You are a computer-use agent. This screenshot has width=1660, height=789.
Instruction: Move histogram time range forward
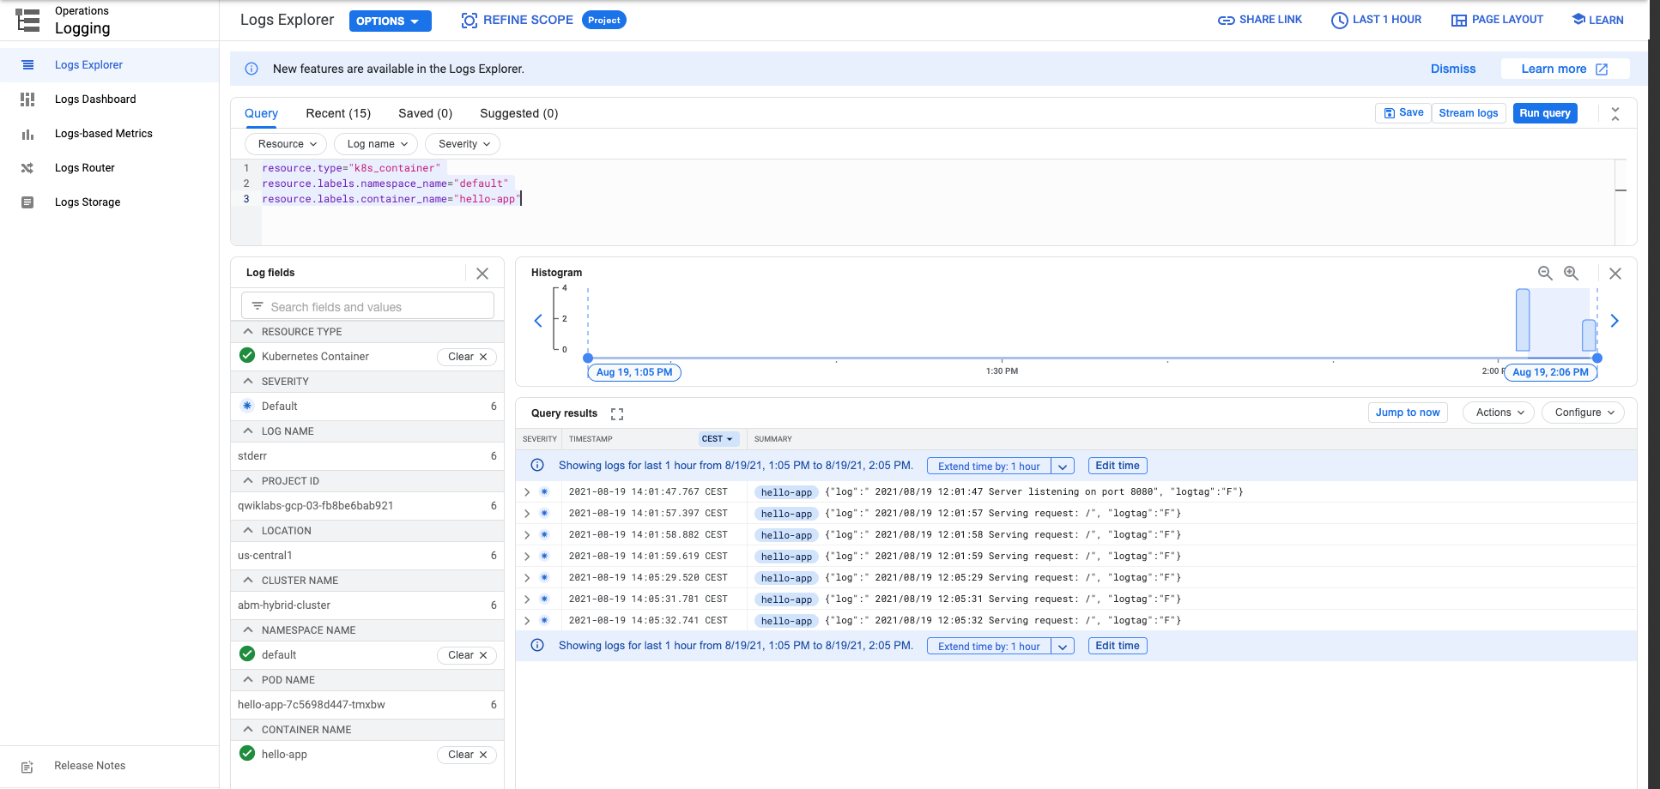1615,321
